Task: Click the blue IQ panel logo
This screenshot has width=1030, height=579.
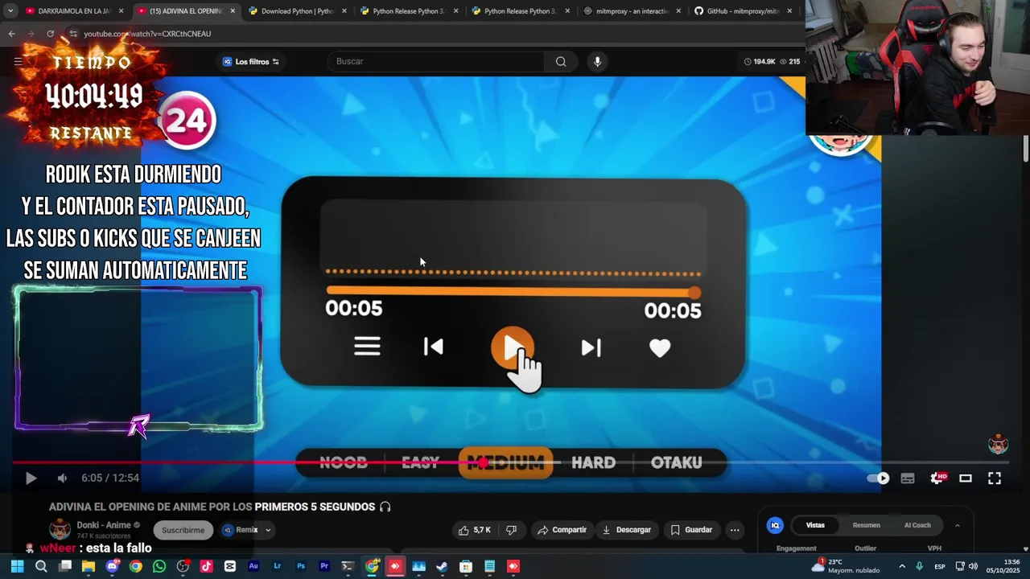Action: point(775,525)
